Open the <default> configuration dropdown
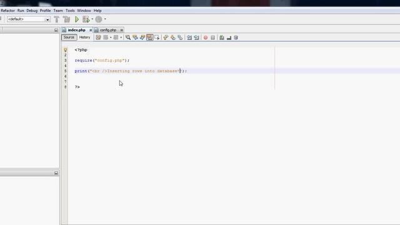 [x=29, y=19]
